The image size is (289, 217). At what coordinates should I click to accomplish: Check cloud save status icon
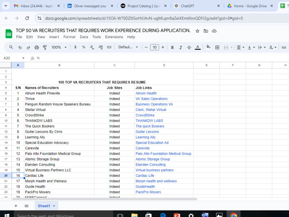coord(214,31)
